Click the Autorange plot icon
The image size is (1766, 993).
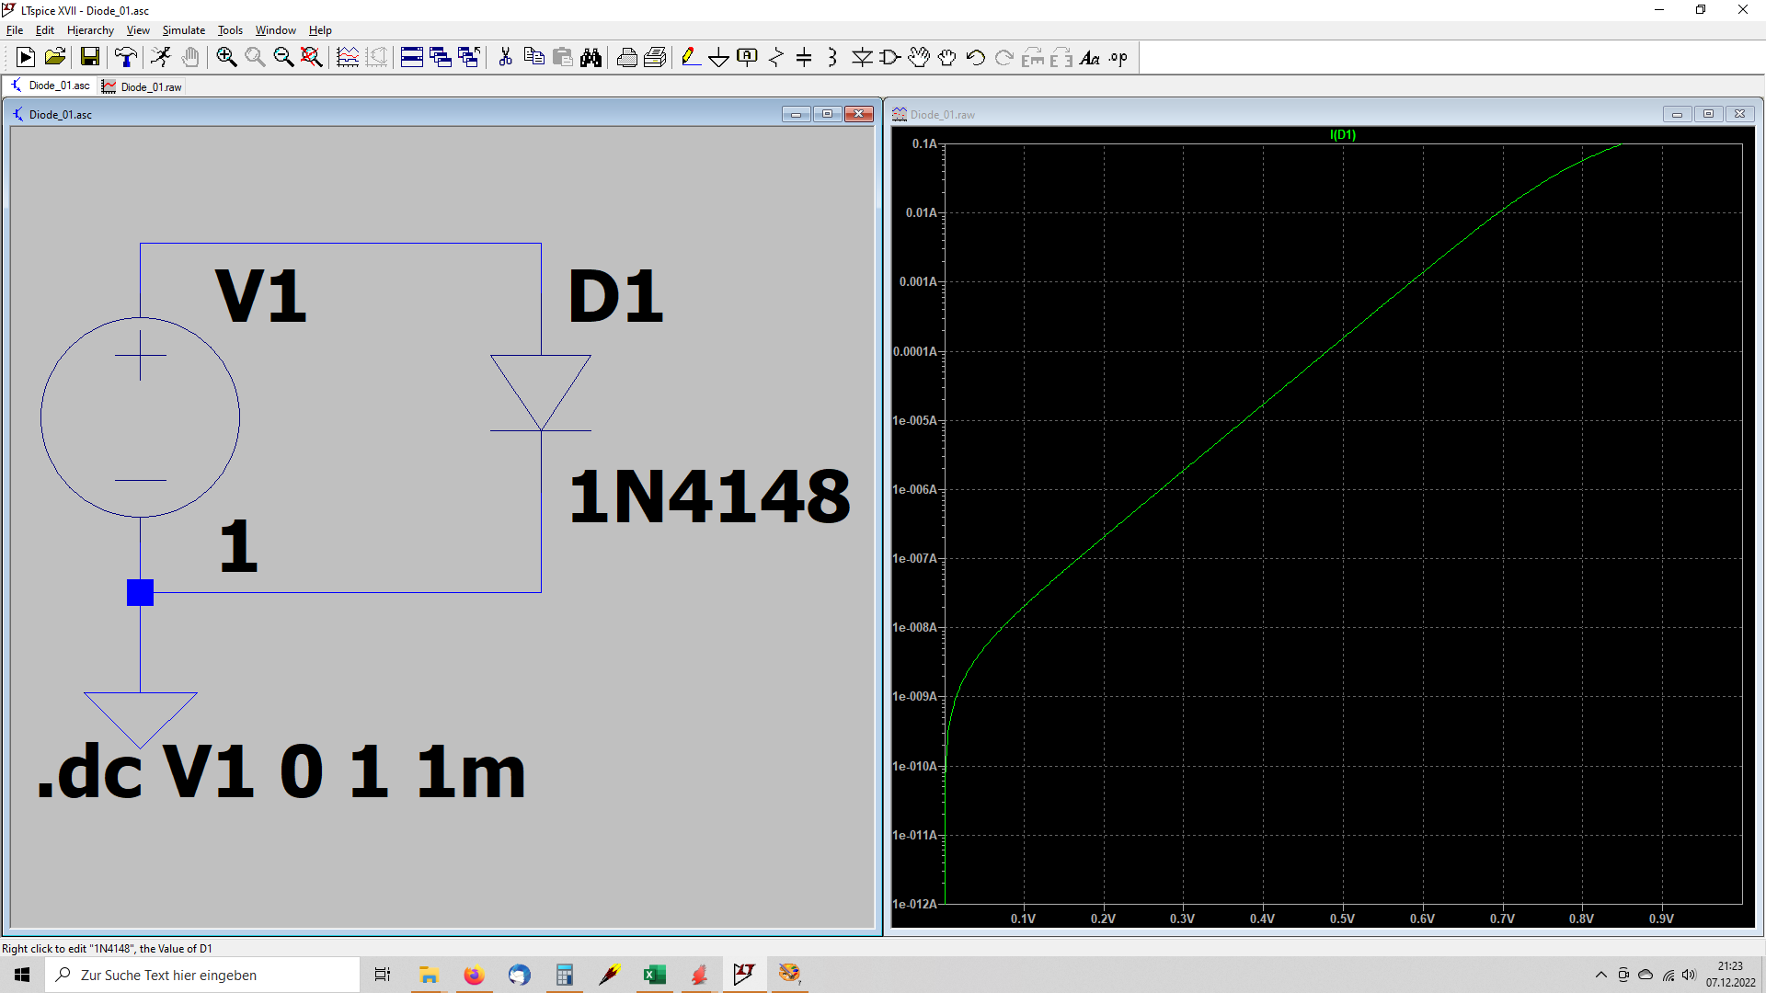(348, 57)
